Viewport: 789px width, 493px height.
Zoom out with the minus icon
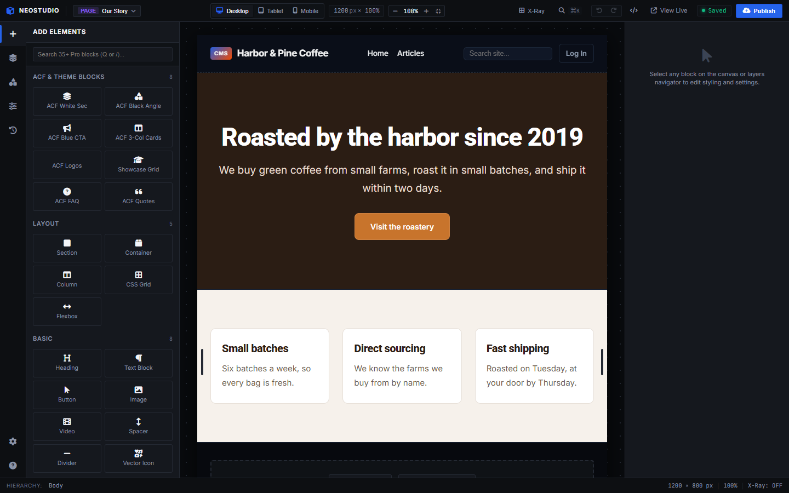(395, 11)
